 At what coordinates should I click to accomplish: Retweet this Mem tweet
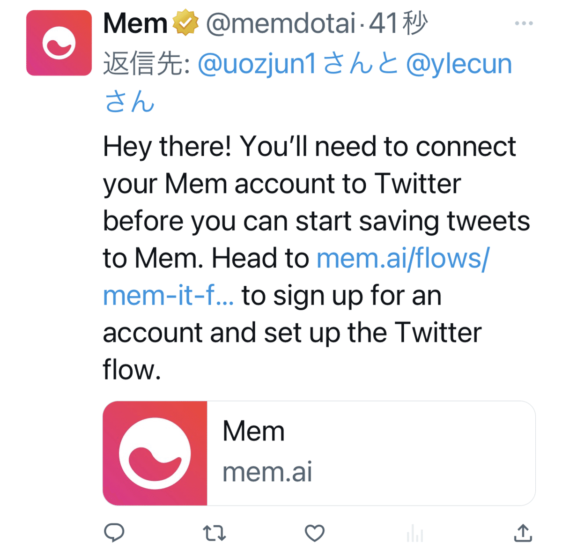[x=214, y=533]
